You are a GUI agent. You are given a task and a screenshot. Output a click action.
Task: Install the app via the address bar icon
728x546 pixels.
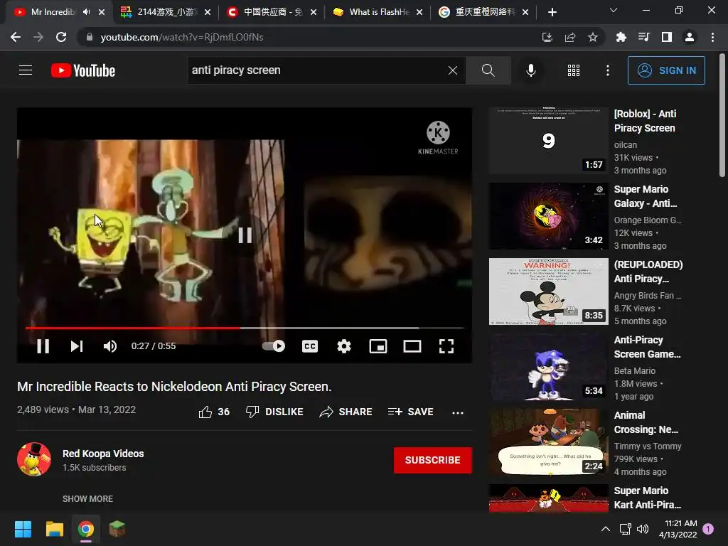pyautogui.click(x=547, y=37)
